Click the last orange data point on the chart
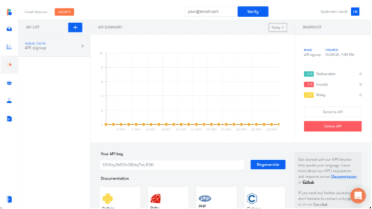The height and width of the screenshot is (209, 372). (x=279, y=124)
